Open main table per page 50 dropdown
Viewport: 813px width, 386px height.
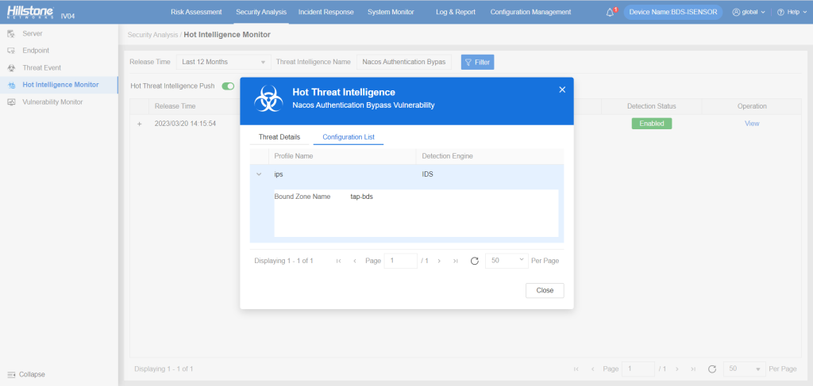[745, 369]
